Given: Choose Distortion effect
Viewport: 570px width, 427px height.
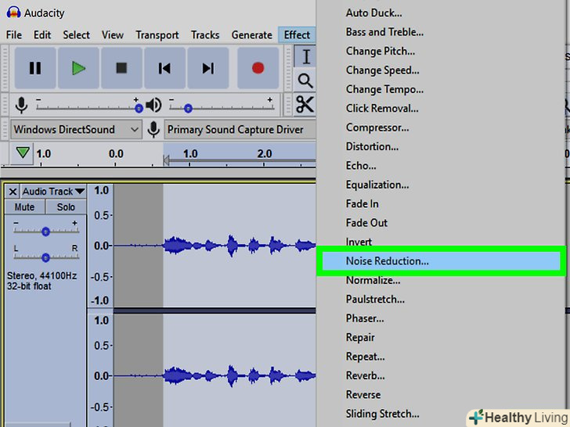Looking at the screenshot, I should [x=372, y=146].
